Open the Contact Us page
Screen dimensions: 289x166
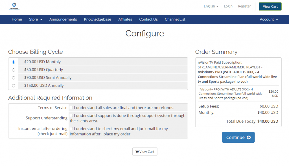(148, 19)
